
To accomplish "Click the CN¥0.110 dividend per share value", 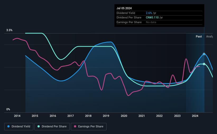I will 152,18.
